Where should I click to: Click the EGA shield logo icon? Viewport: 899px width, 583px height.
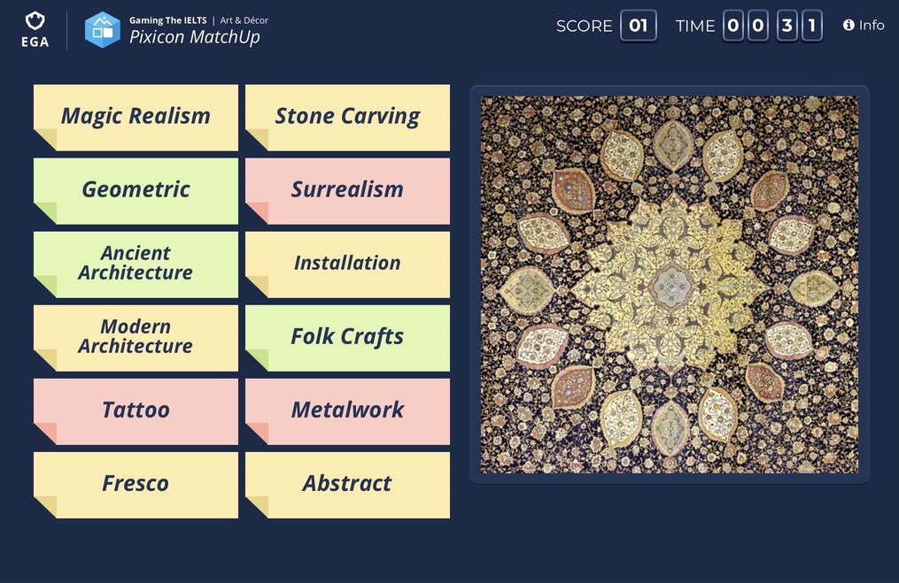coord(35,21)
